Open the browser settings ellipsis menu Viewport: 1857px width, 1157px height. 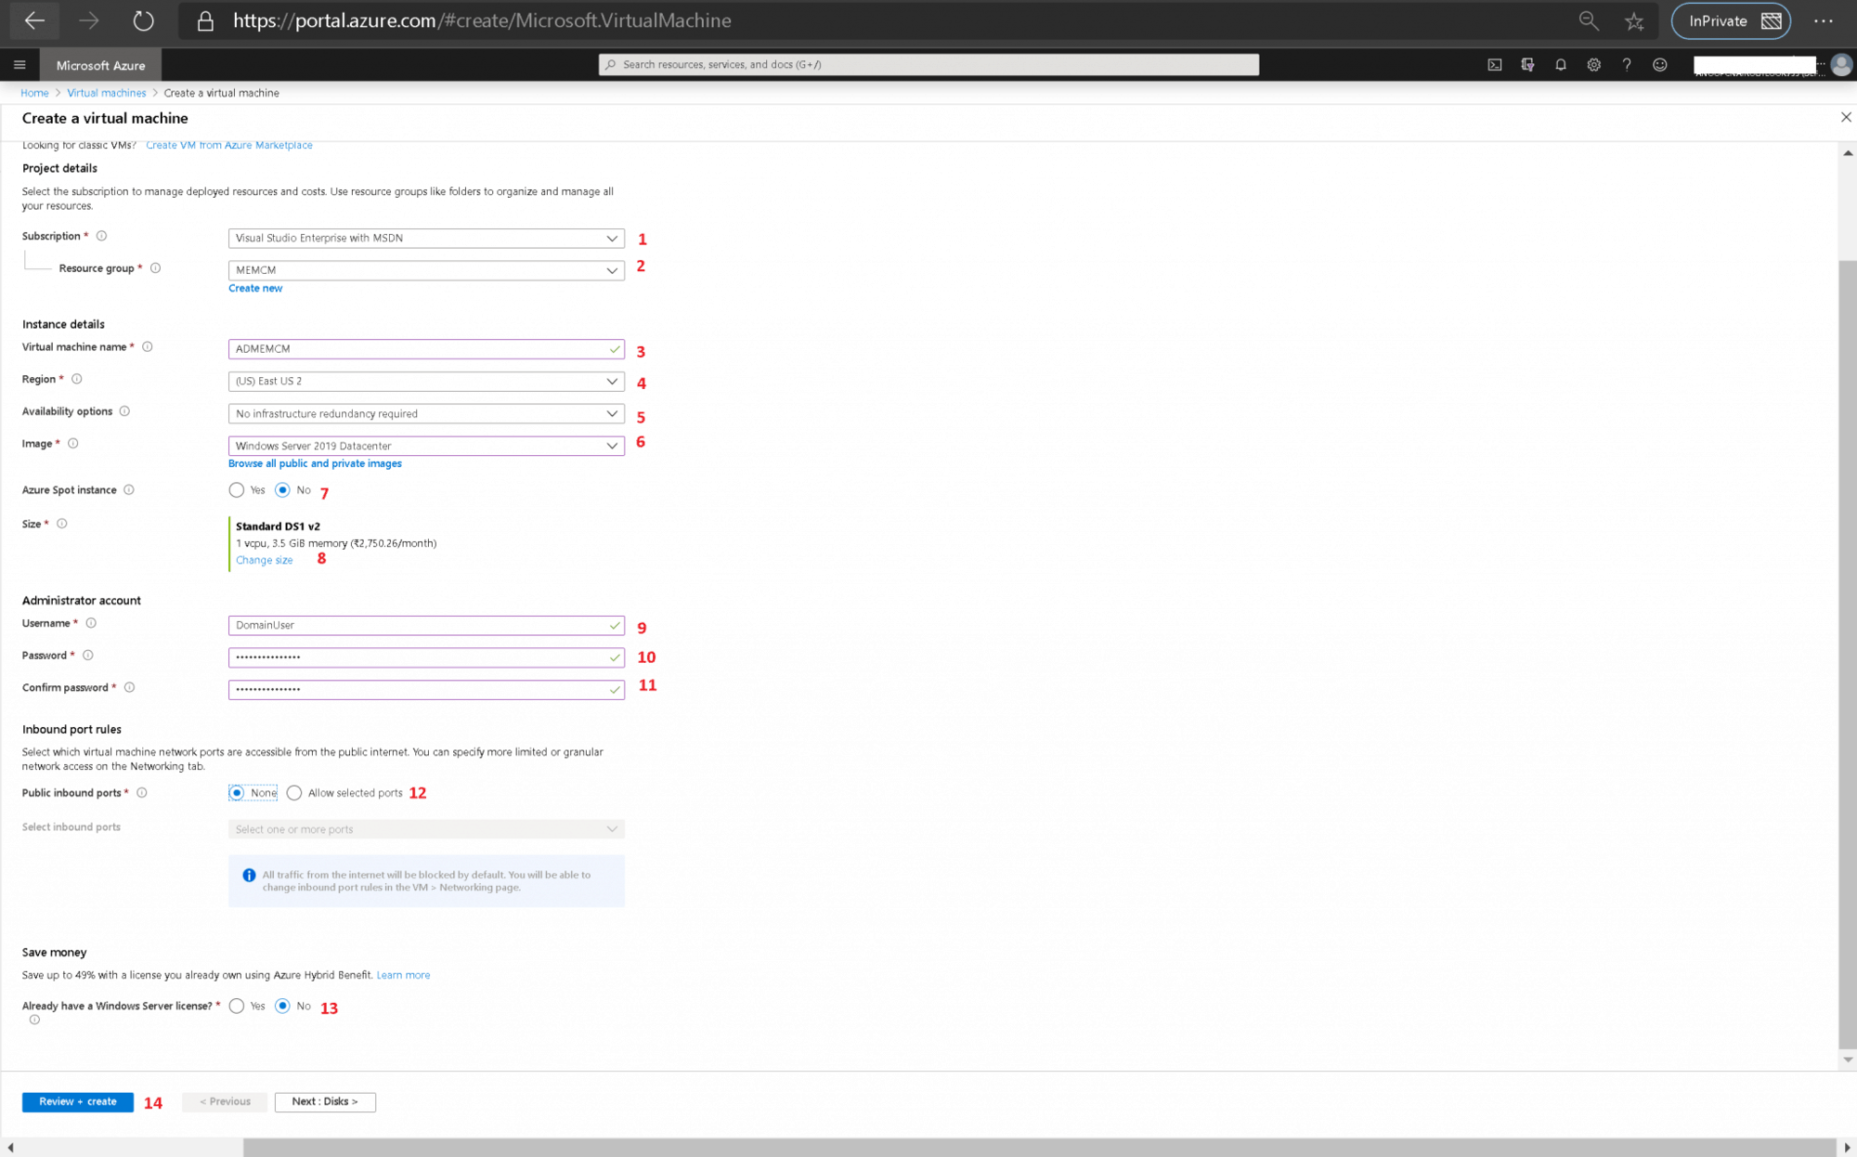coord(1824,21)
